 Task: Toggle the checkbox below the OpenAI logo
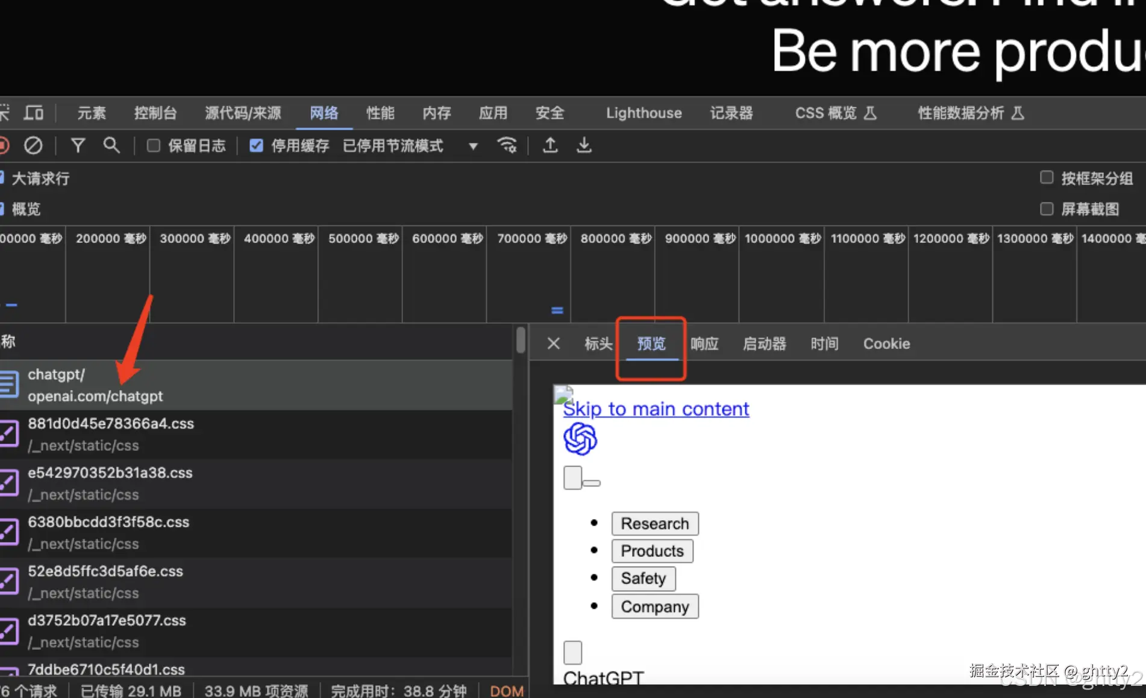pyautogui.click(x=573, y=478)
